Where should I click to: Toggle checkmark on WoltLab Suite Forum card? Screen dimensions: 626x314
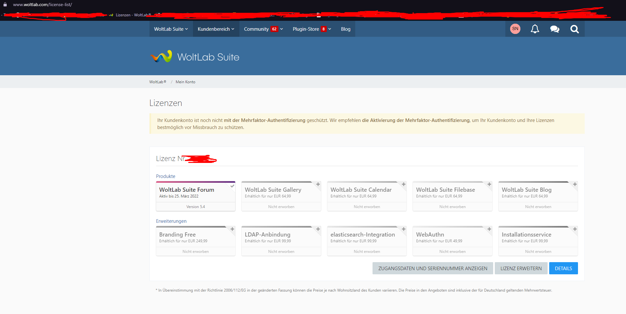(232, 186)
